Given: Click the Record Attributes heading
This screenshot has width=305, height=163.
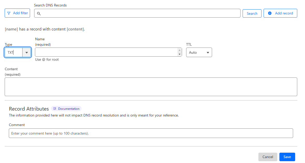Looking at the screenshot, I should [x=29, y=109].
